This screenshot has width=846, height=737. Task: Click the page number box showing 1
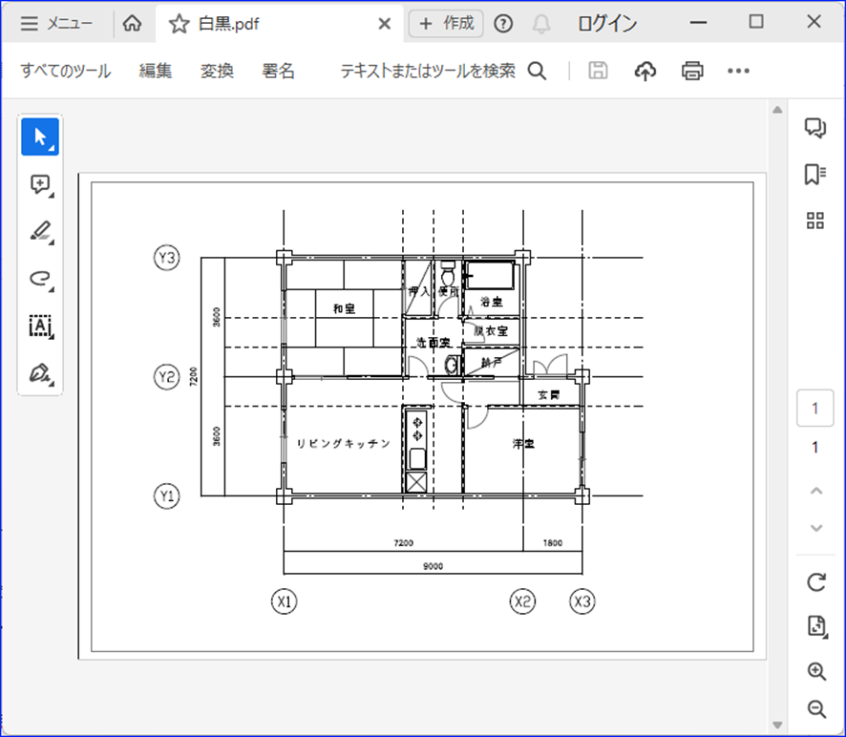click(x=814, y=409)
